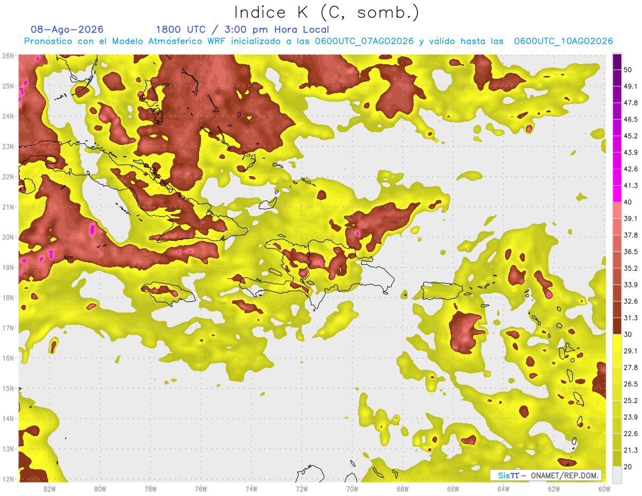Click the color scale value 50
The height and width of the screenshot is (496, 642).
pyautogui.click(x=628, y=70)
